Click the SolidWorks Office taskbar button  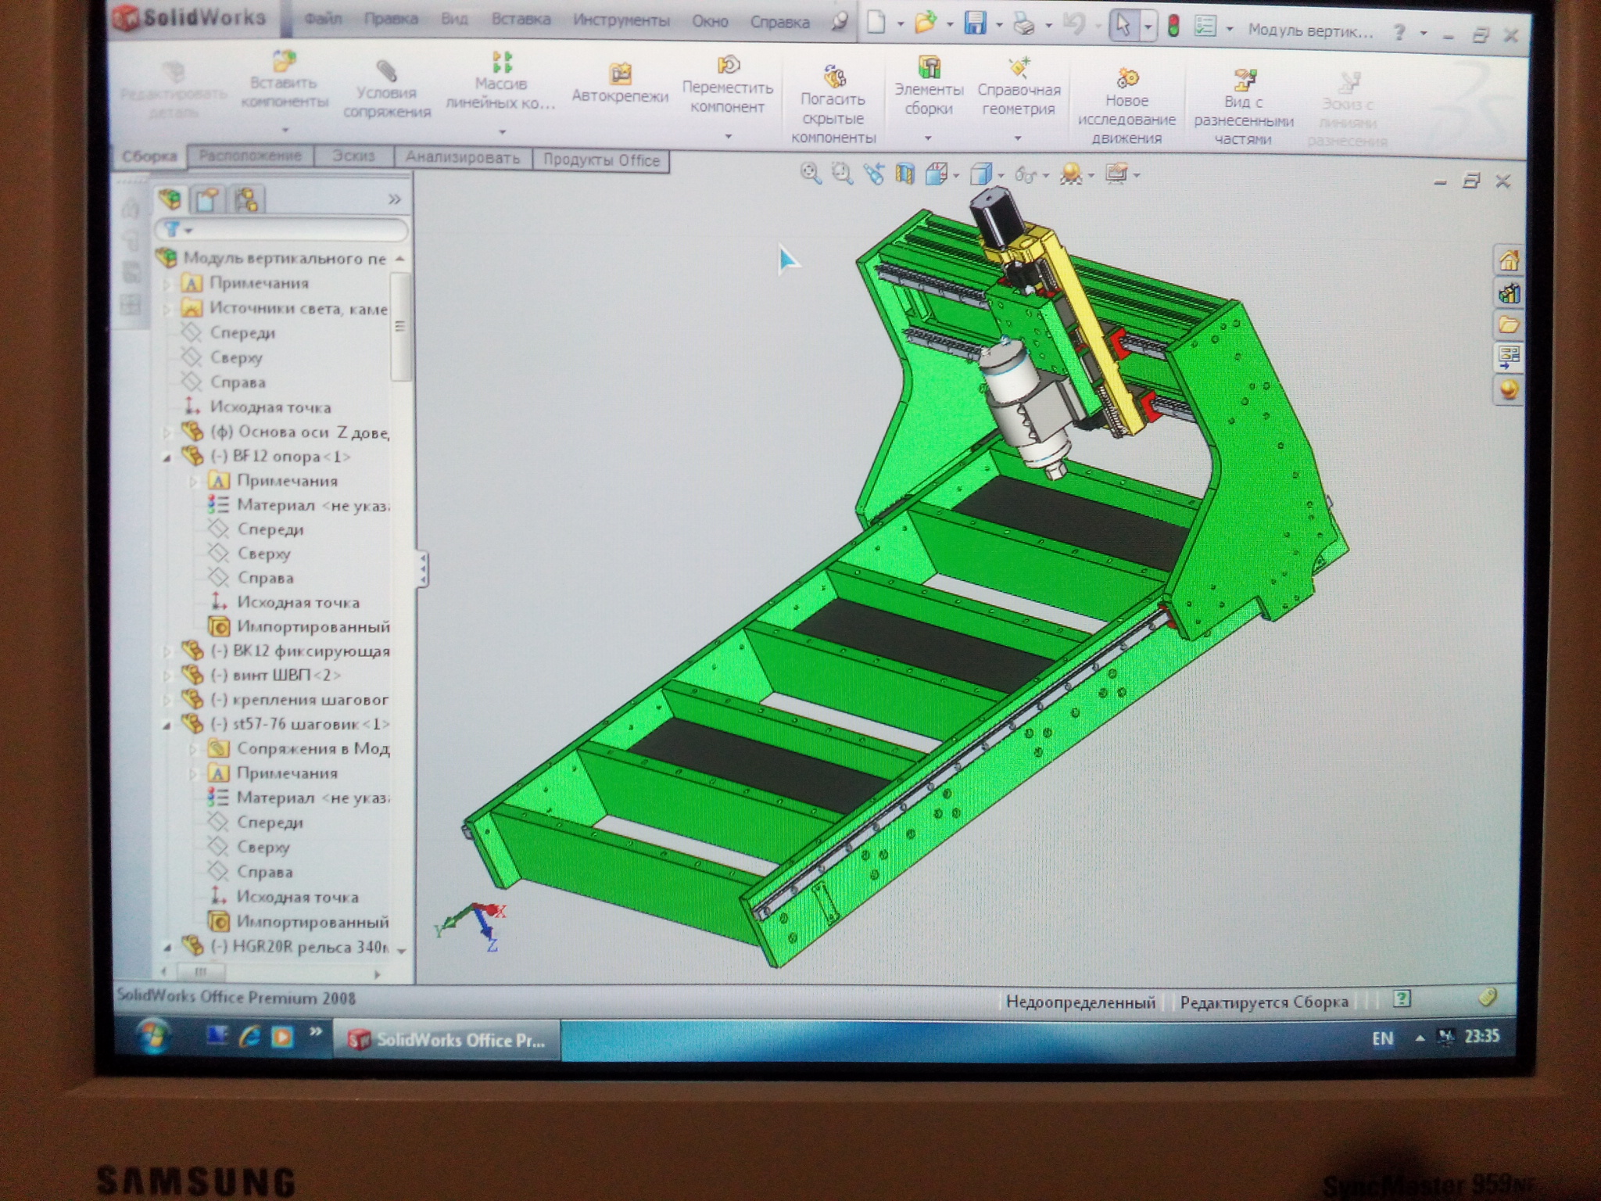[447, 1040]
